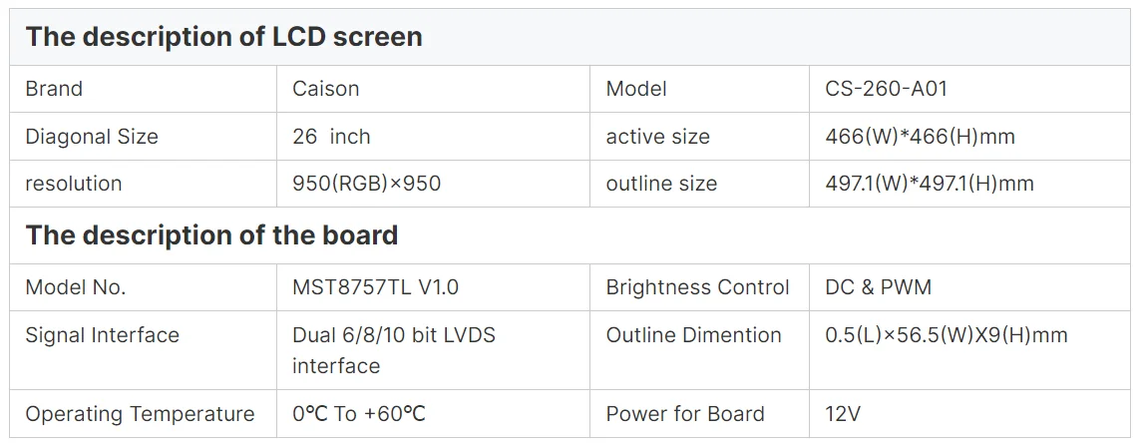The height and width of the screenshot is (447, 1141).
Task: Select the 'Diagonal Size' label cell
Action: tap(92, 137)
